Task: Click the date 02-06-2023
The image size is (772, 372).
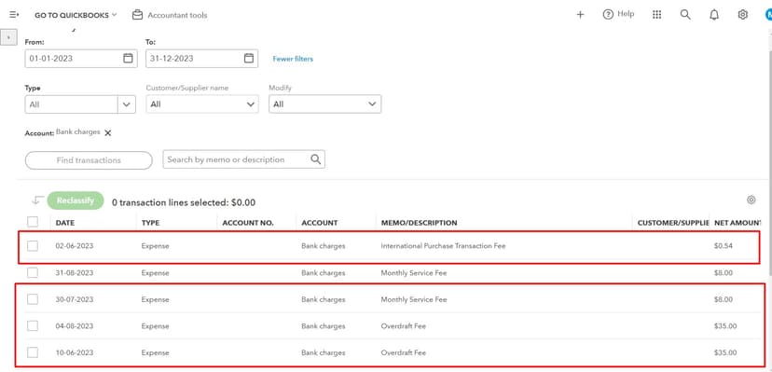Action: click(x=75, y=245)
